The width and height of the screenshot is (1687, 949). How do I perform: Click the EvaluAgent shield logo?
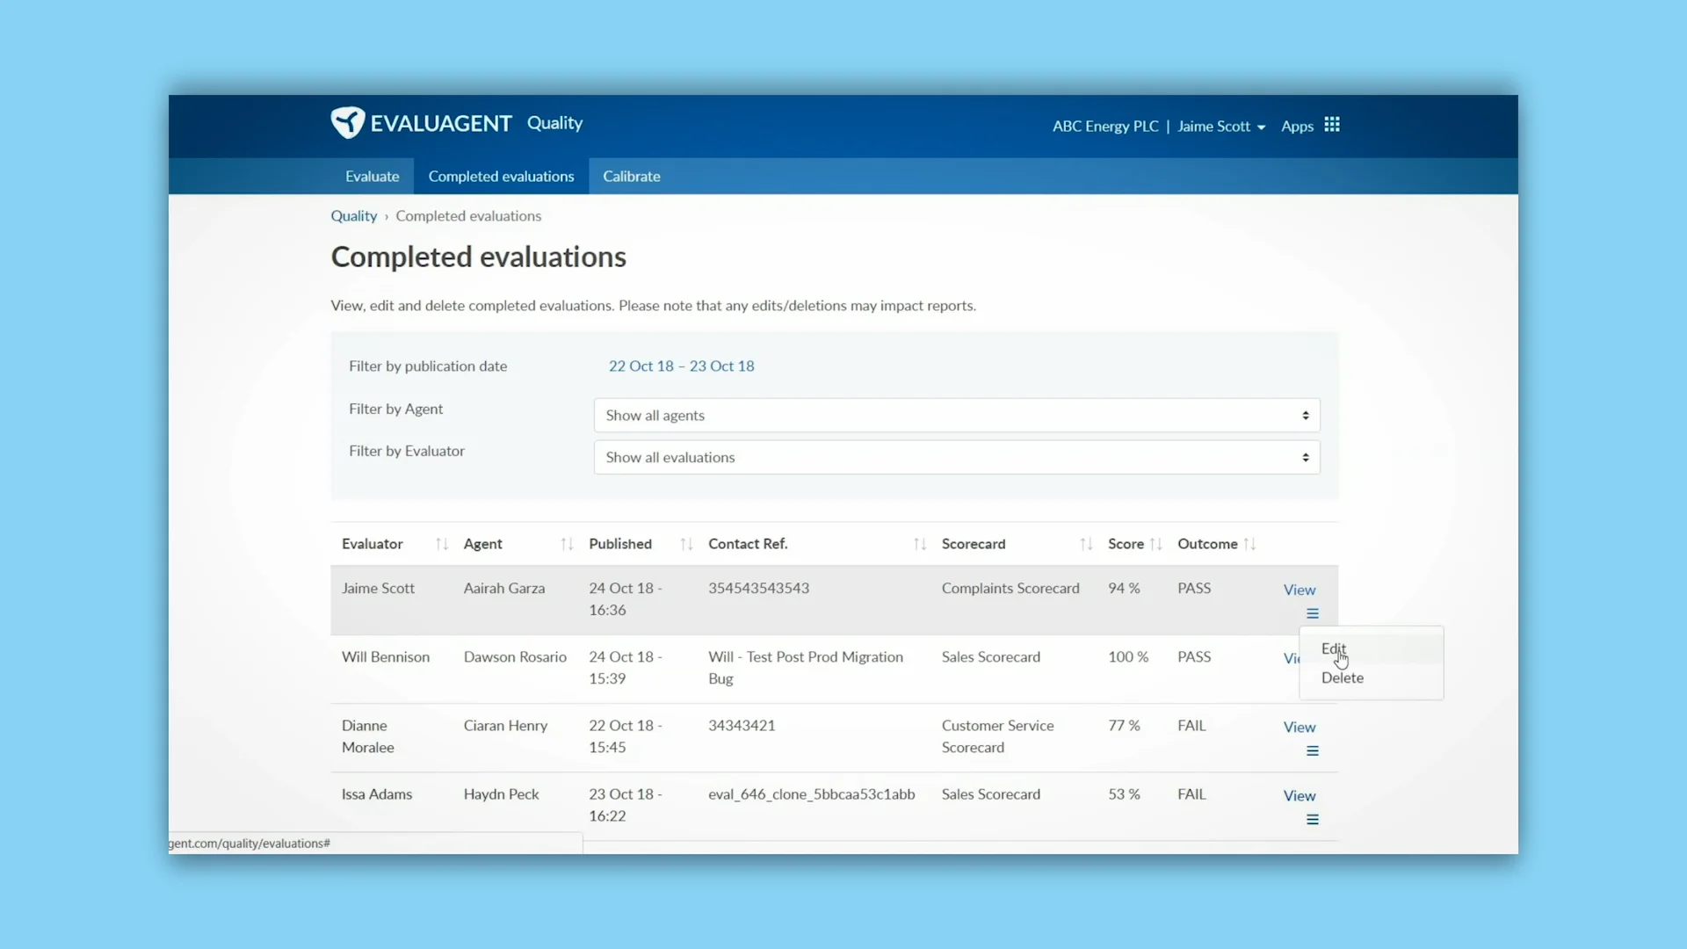click(348, 123)
